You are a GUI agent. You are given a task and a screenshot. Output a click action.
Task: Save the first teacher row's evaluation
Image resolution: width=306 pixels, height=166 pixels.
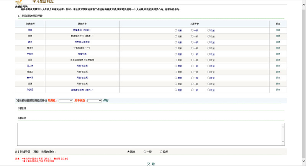pyautogui.click(x=278, y=30)
